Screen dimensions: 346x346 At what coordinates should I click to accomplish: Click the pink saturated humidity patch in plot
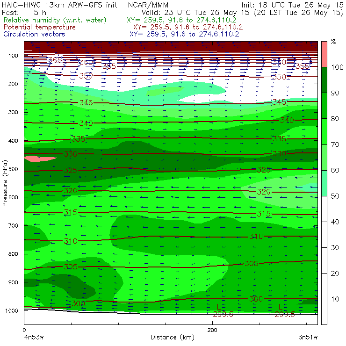coord(40,159)
